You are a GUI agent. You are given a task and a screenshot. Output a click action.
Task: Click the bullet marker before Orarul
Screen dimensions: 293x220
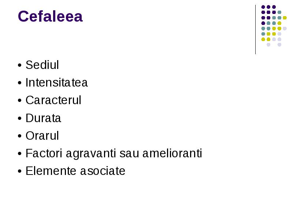coord(20,136)
